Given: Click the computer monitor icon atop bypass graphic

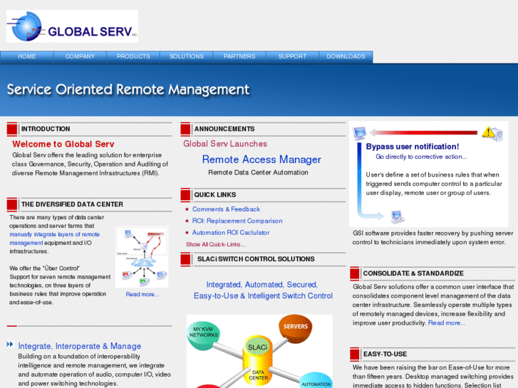Looking at the screenshot, I should [359, 133].
